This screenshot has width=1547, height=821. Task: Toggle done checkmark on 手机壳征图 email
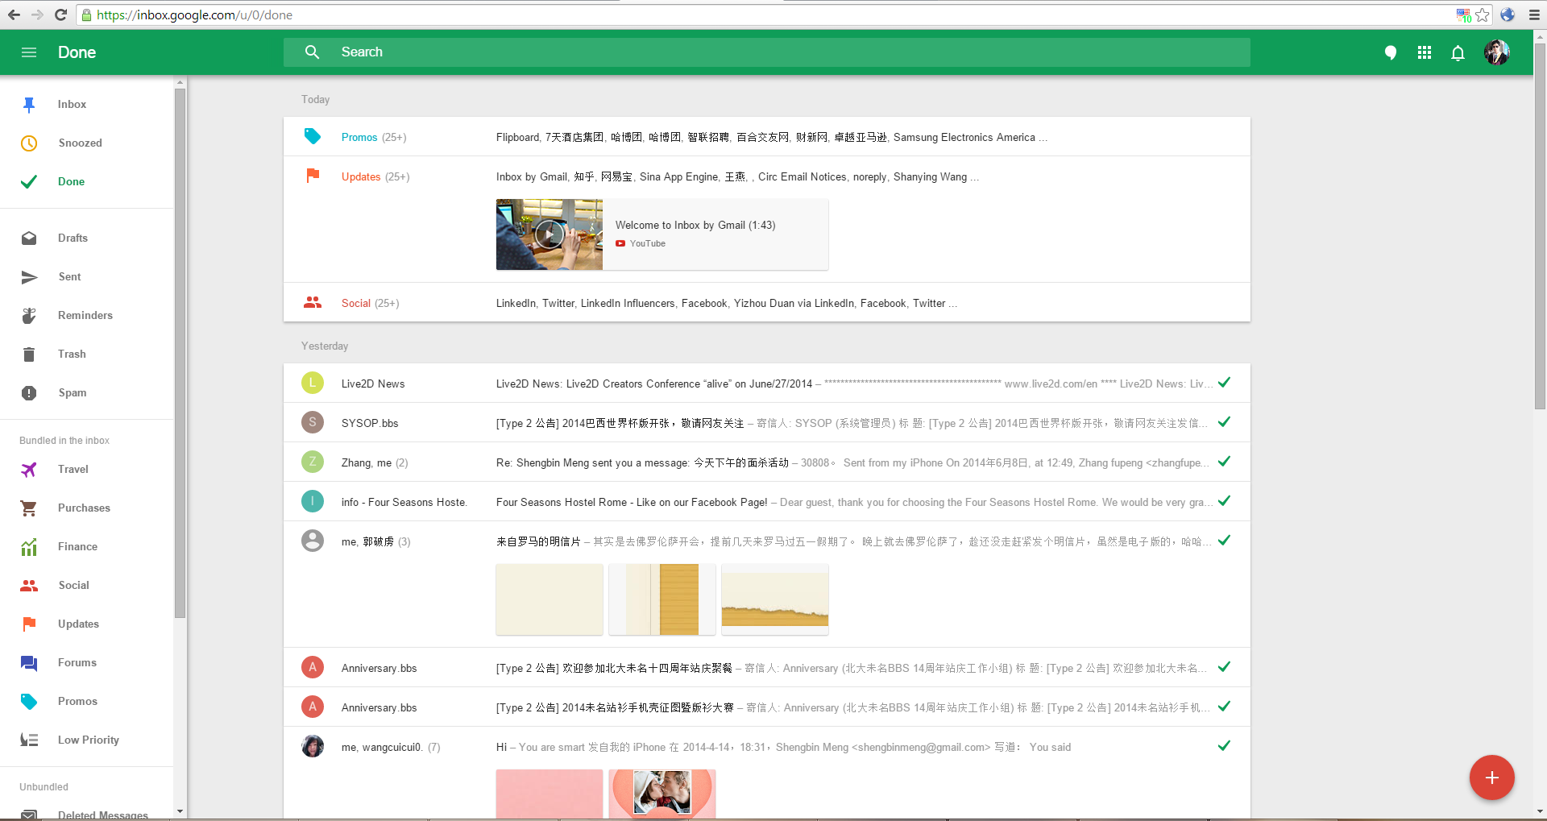click(x=1225, y=707)
